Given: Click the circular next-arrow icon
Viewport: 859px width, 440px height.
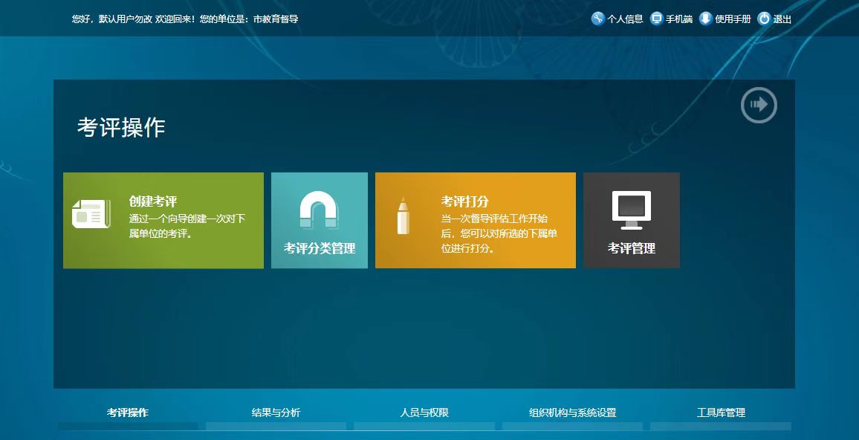Looking at the screenshot, I should (759, 105).
